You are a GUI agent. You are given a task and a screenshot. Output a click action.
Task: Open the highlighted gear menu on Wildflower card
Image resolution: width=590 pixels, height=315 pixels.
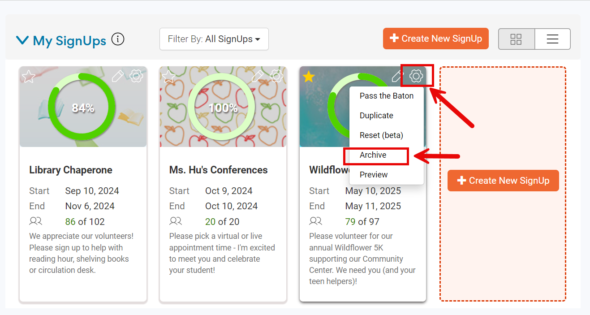click(x=417, y=76)
